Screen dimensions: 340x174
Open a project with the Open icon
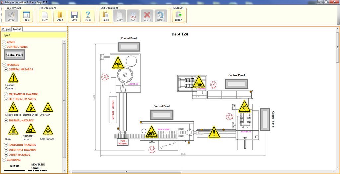(x=60, y=15)
